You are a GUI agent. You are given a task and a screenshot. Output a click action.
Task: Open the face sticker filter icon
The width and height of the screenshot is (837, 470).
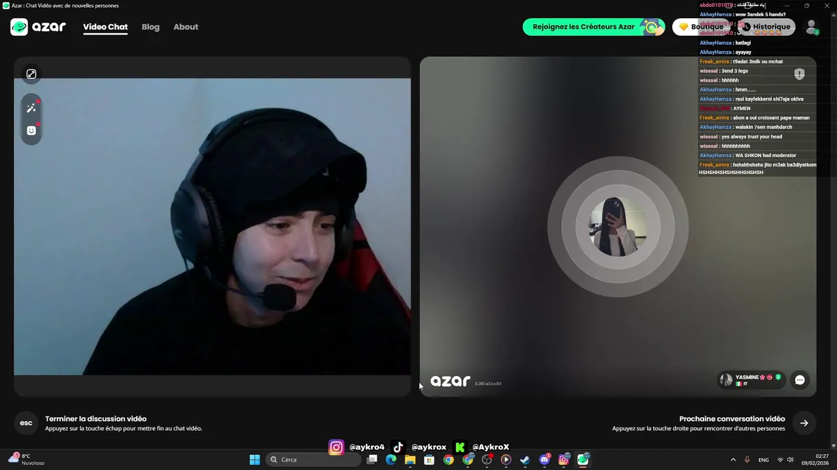coord(31,131)
